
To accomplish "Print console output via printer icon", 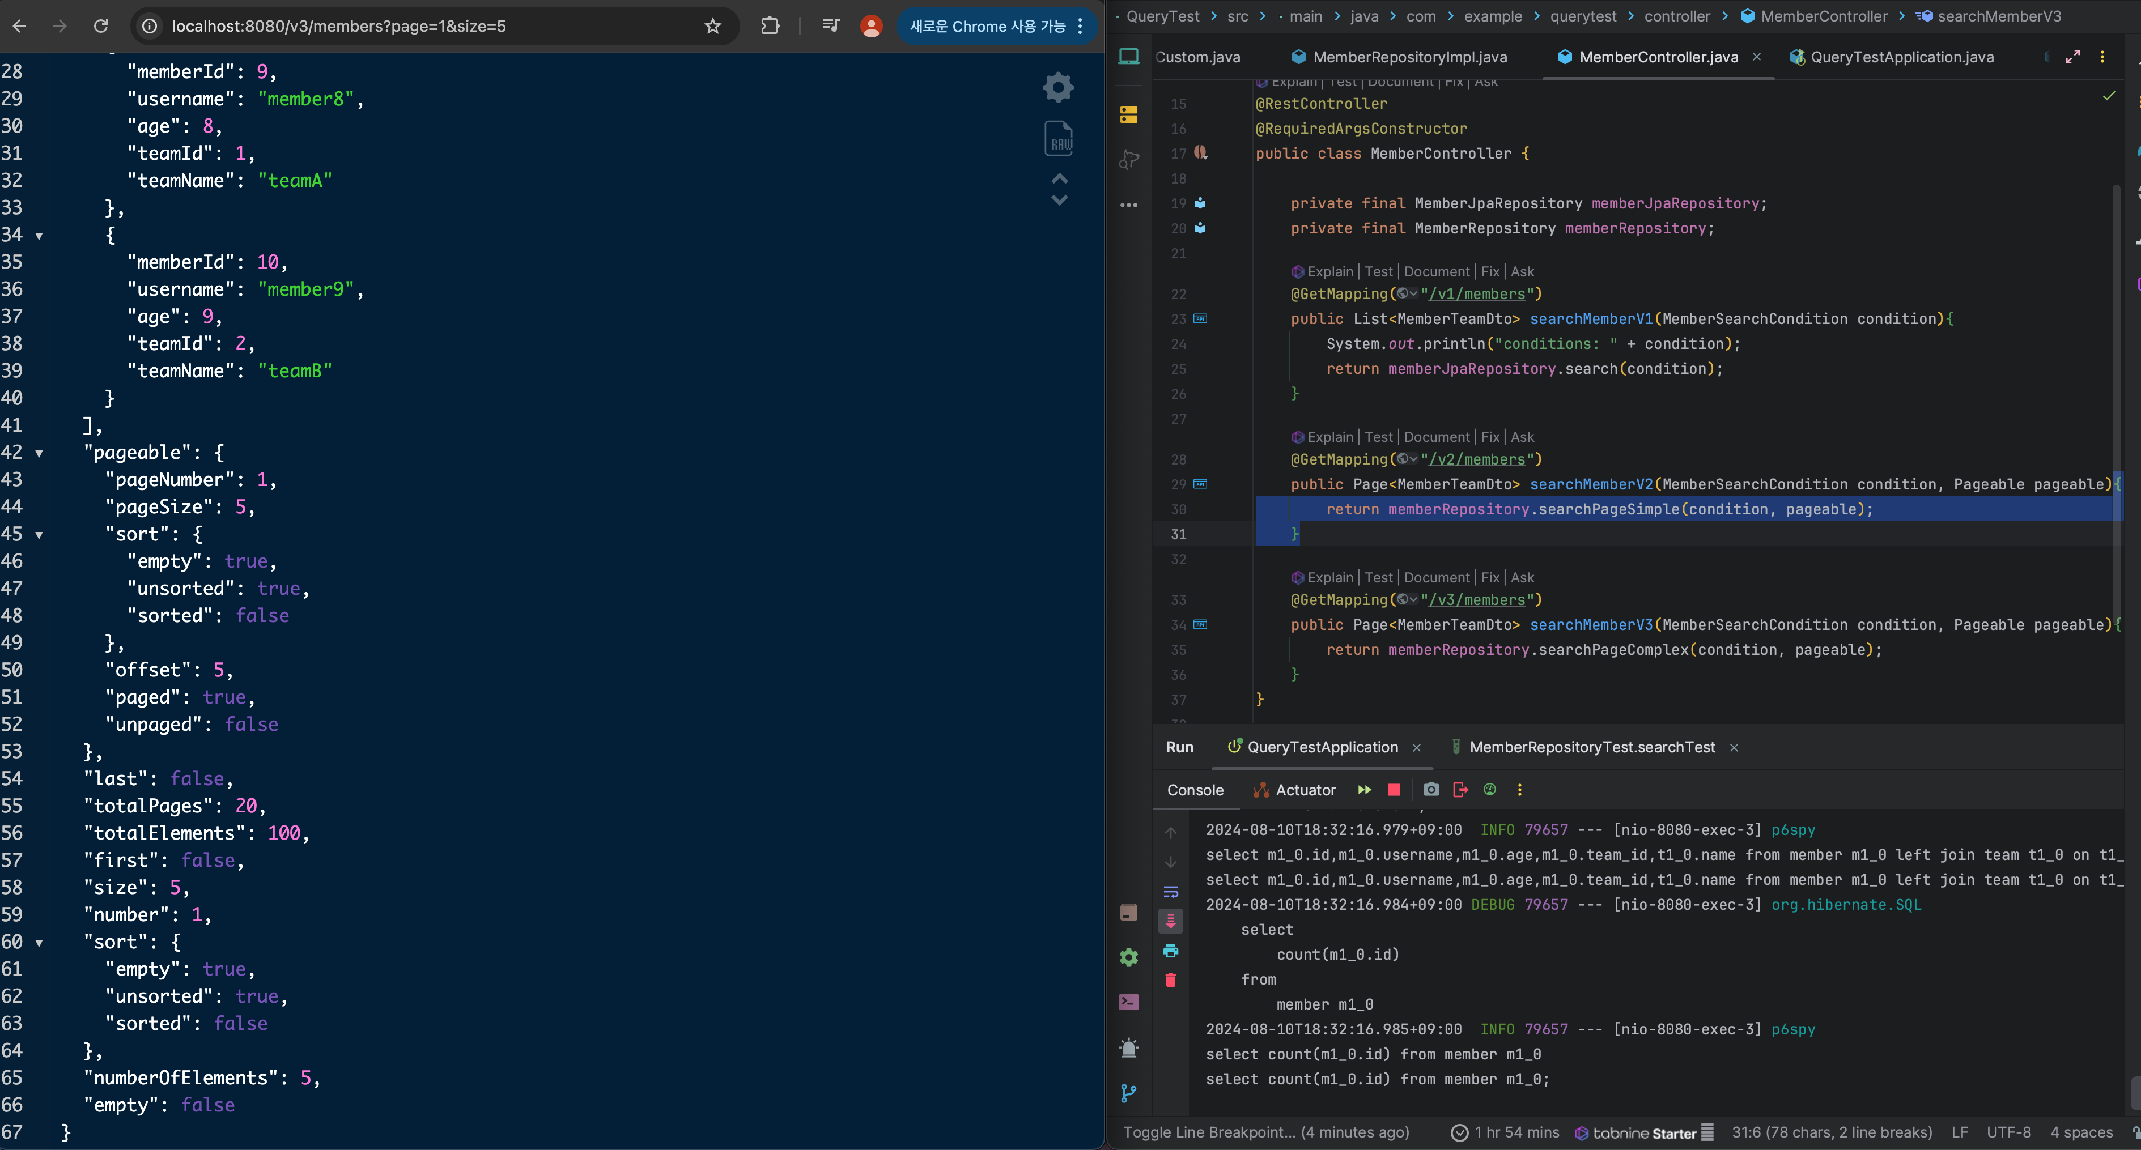I will pos(1170,951).
